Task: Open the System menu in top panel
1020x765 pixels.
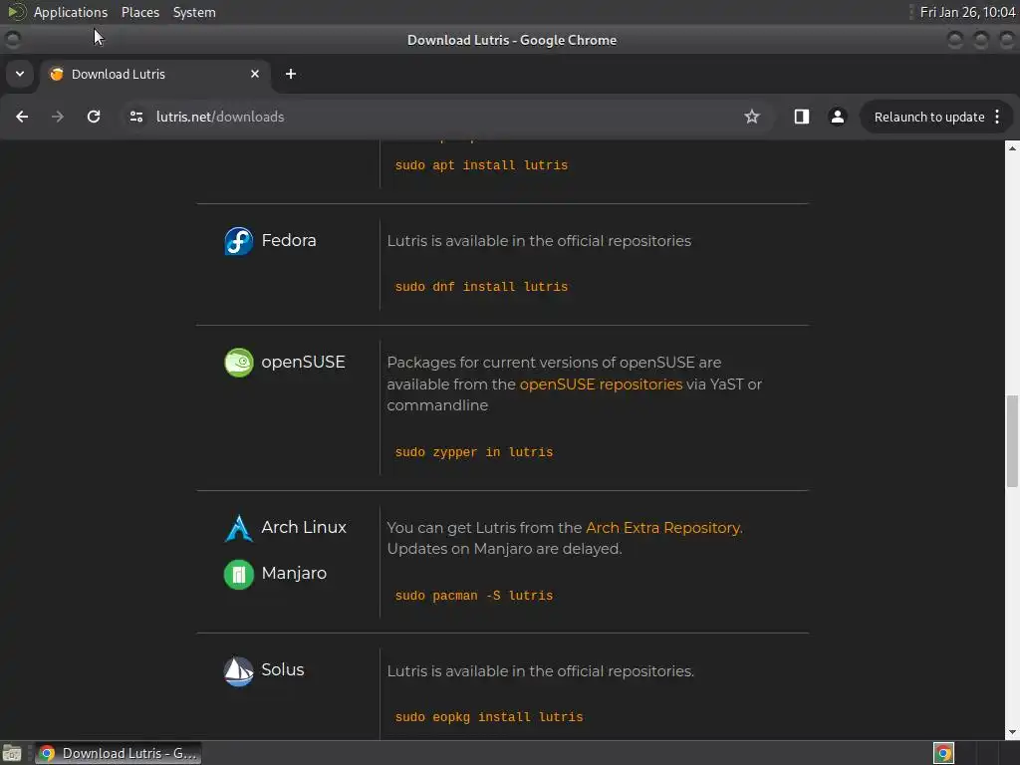Action: click(194, 12)
